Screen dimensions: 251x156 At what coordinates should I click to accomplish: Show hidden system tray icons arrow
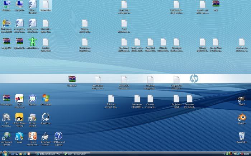pos(224,154)
